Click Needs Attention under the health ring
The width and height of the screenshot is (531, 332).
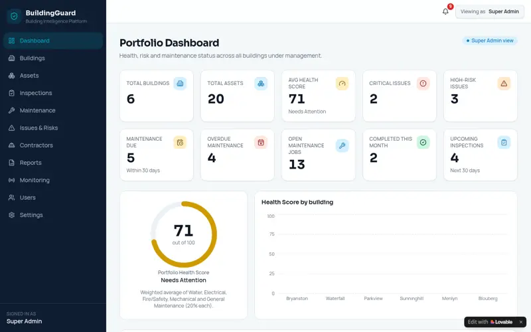(x=184, y=280)
